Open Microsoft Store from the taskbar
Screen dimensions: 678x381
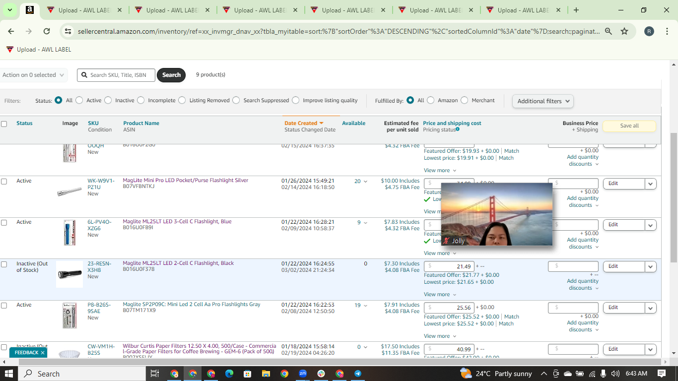pos(247,374)
